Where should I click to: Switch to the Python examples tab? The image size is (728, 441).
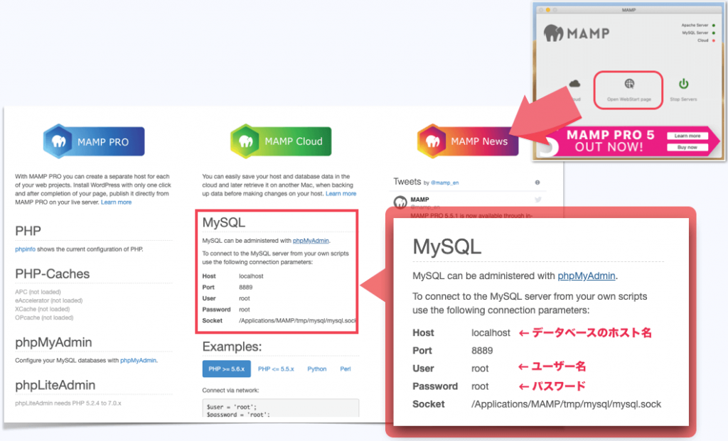(316, 369)
